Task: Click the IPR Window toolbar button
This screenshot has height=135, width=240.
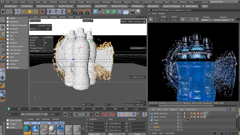Action: [136, 6]
